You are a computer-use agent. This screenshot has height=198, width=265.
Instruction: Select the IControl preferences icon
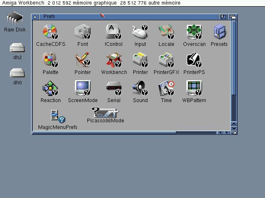[x=113, y=31]
